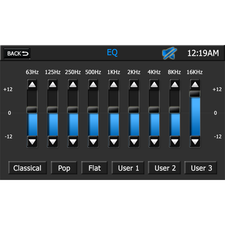Go back using the BACK button
This screenshot has height=225, width=225.
(17, 54)
